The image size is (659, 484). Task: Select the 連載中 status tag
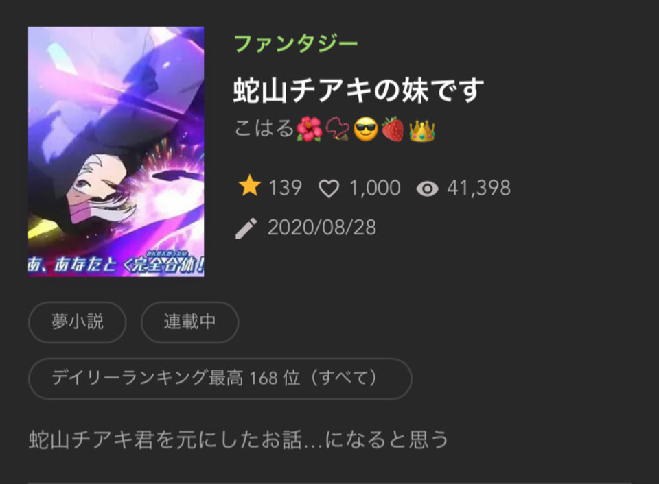pos(190,322)
